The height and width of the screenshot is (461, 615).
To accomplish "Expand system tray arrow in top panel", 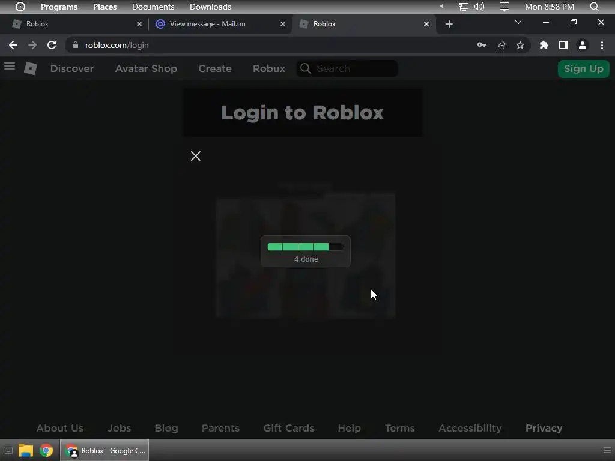I will (x=441, y=6).
